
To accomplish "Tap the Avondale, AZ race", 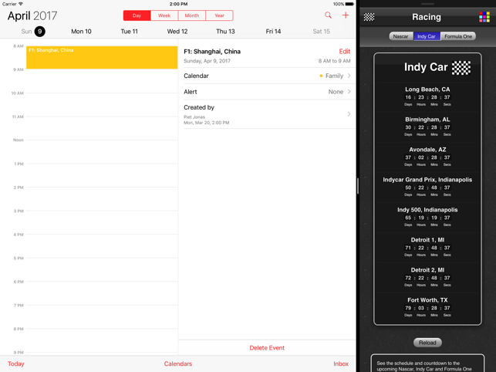I will (x=427, y=157).
